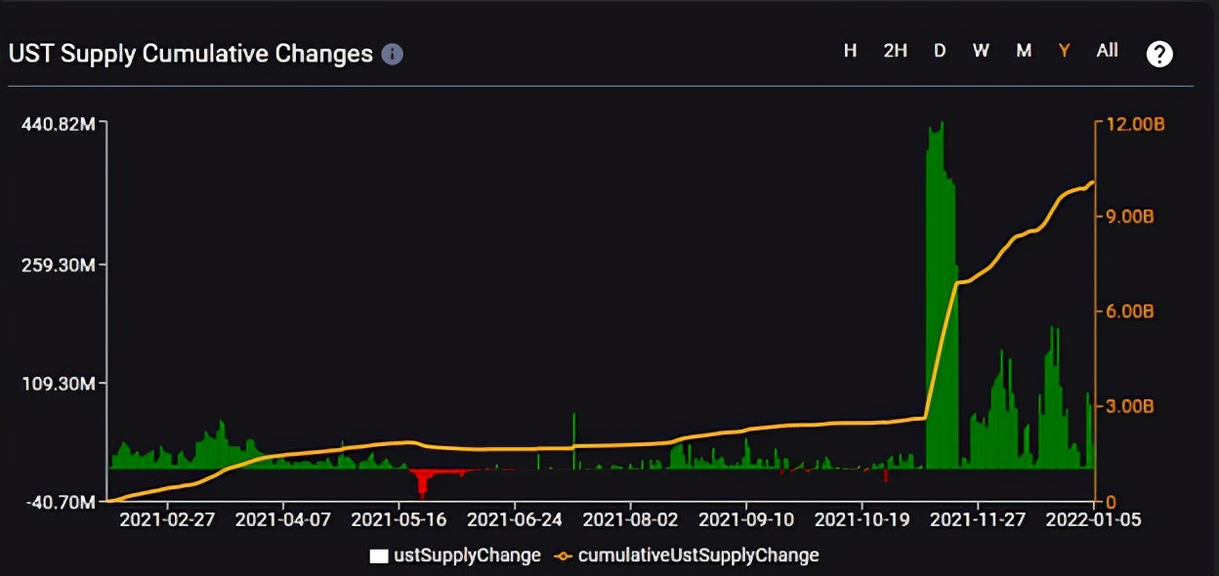This screenshot has height=576, width=1219.
Task: Click the orange cumulativeUstSupplyChange legend line marker
Action: click(562, 555)
